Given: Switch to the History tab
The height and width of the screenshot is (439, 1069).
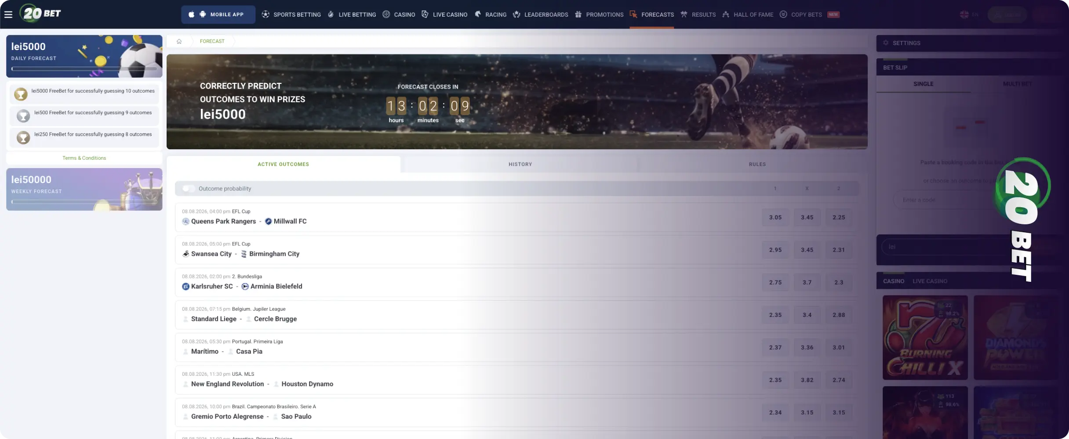Looking at the screenshot, I should click(x=520, y=164).
